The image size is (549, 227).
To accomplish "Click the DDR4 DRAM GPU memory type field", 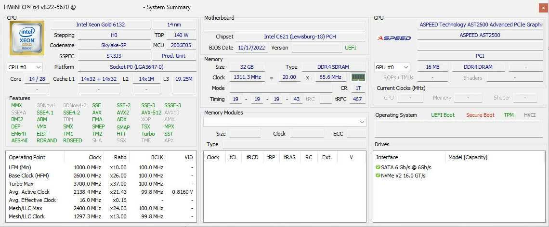I will coord(478,67).
